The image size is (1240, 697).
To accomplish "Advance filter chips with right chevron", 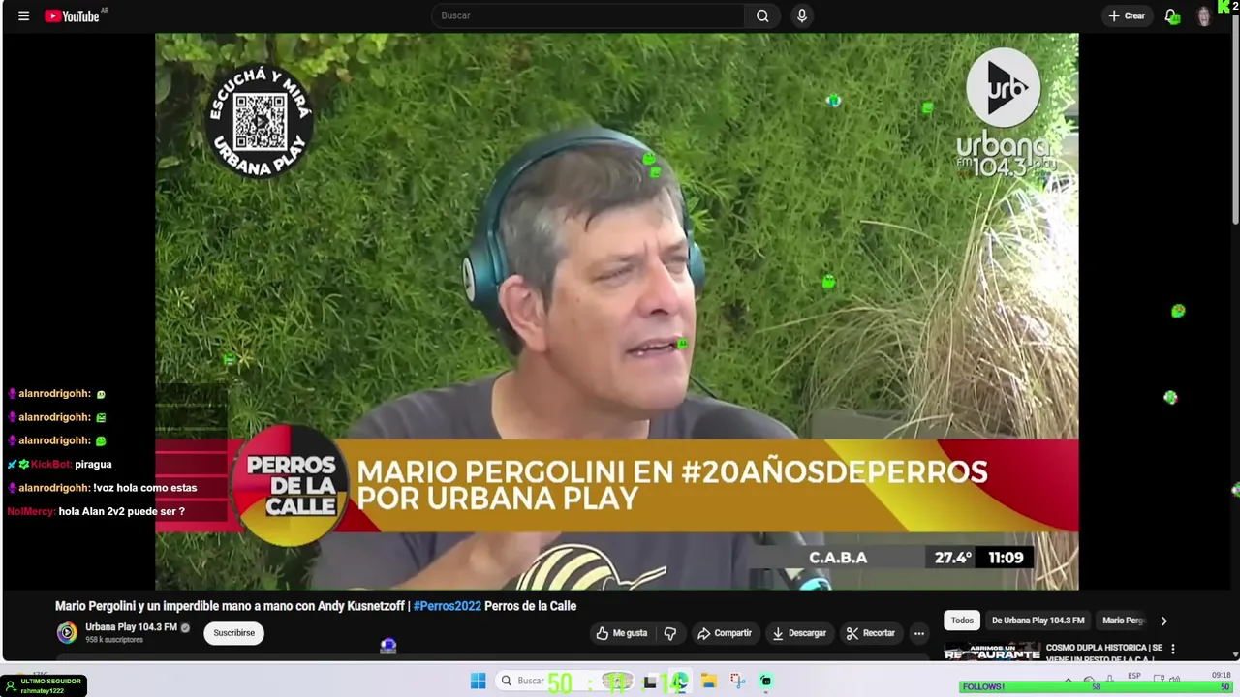I will [1163, 621].
